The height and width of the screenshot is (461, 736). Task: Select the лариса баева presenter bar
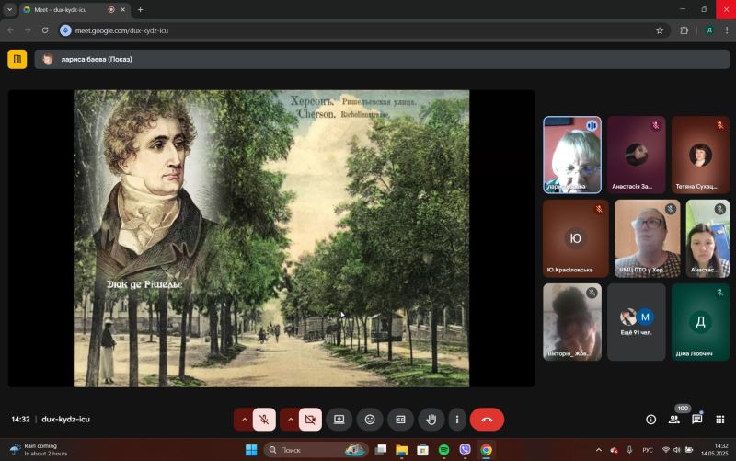[x=382, y=59]
